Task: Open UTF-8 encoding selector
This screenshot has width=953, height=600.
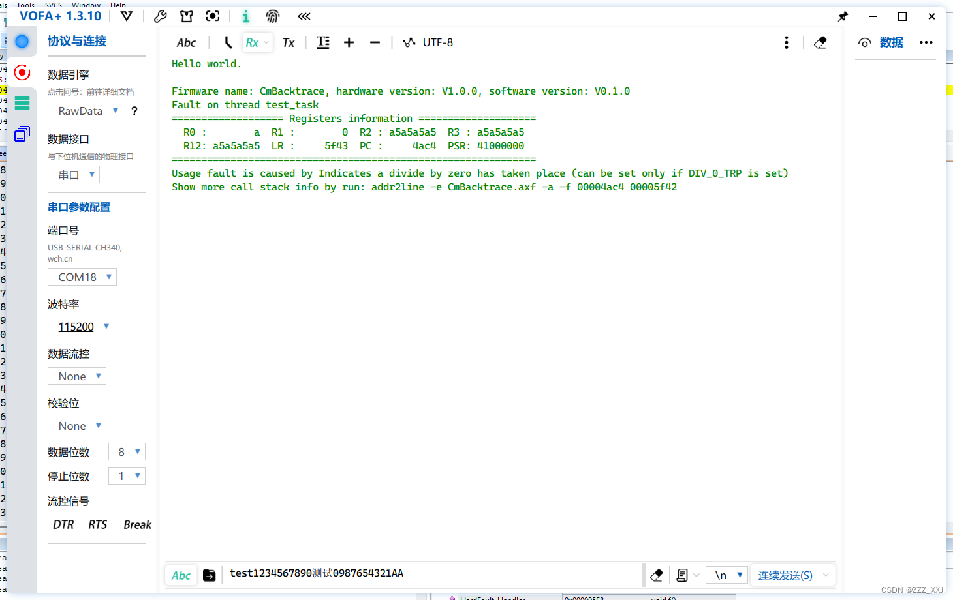Action: (x=428, y=42)
